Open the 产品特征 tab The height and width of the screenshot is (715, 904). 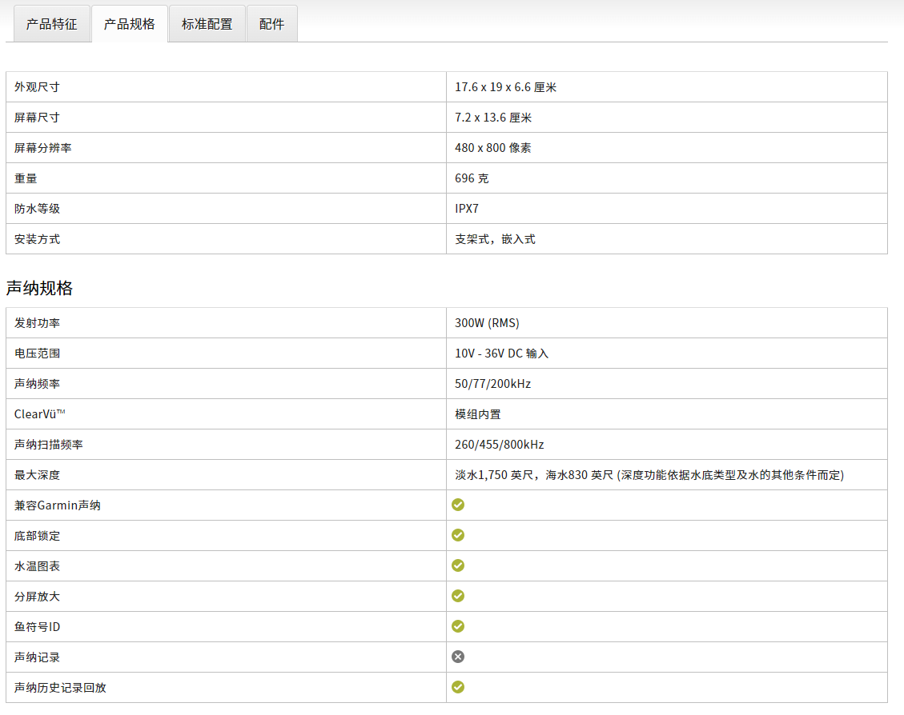[x=51, y=24]
